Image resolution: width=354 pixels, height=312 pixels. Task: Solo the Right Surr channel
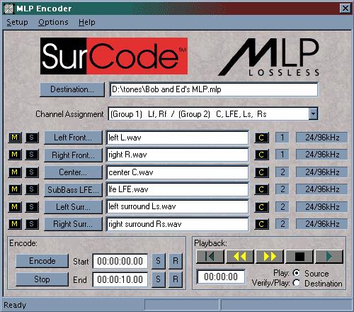tap(32, 224)
